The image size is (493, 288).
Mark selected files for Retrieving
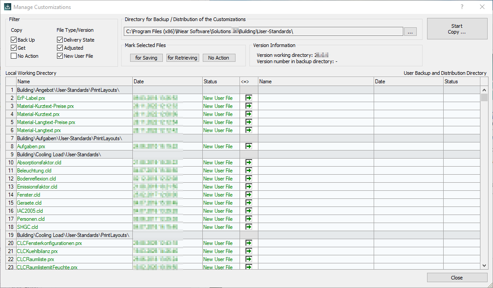pyautogui.click(x=183, y=58)
